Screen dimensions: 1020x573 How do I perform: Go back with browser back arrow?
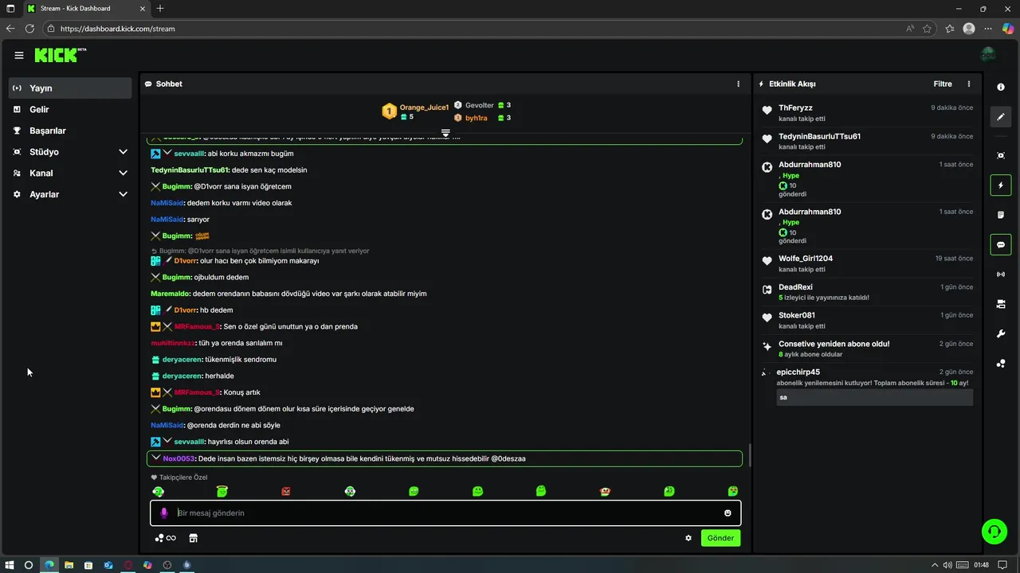10,29
